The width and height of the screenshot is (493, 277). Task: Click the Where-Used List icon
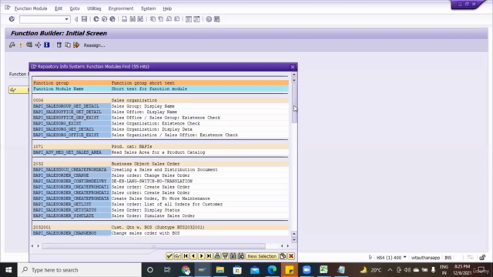(x=29, y=45)
